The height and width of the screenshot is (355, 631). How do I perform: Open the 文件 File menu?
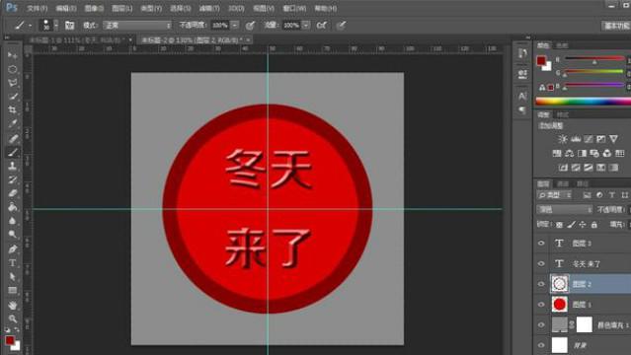[x=37, y=8]
